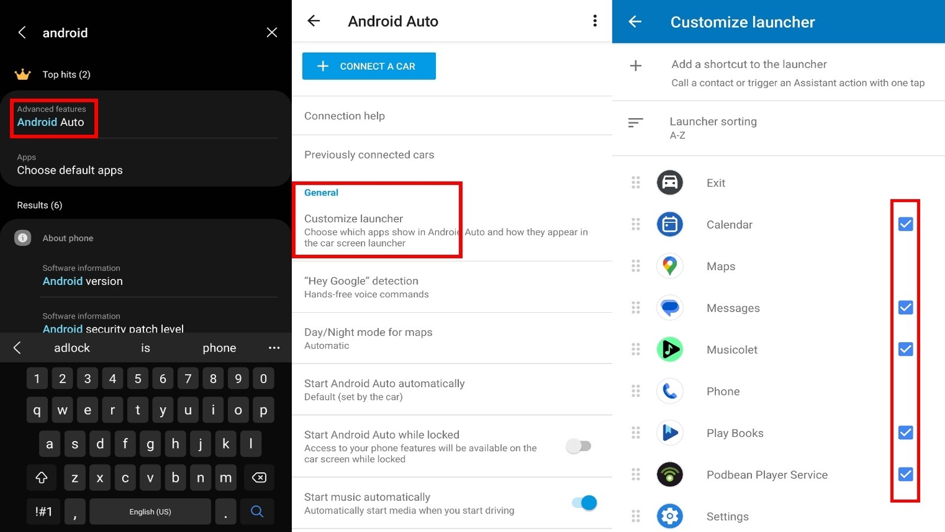Open Launcher sorting options
The height and width of the screenshot is (532, 945).
click(x=713, y=128)
